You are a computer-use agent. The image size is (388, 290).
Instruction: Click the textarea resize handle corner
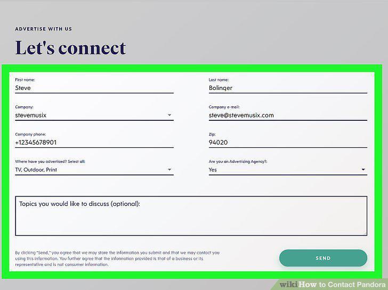point(365,234)
